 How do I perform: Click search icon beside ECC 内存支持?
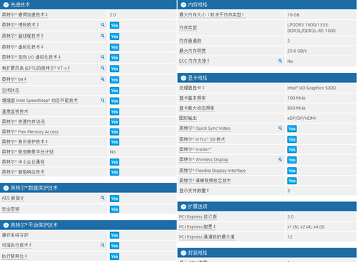[x=281, y=61]
